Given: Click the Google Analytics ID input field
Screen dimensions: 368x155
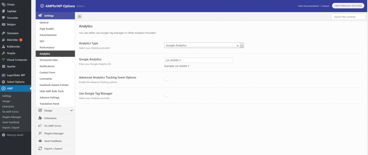Looking at the screenshot, I should (x=198, y=60).
